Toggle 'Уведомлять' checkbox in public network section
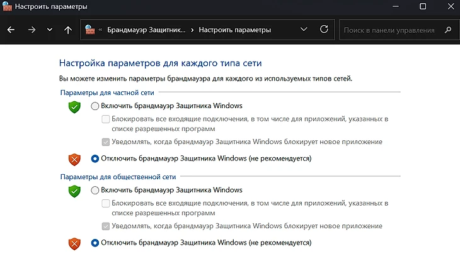 coord(106,226)
